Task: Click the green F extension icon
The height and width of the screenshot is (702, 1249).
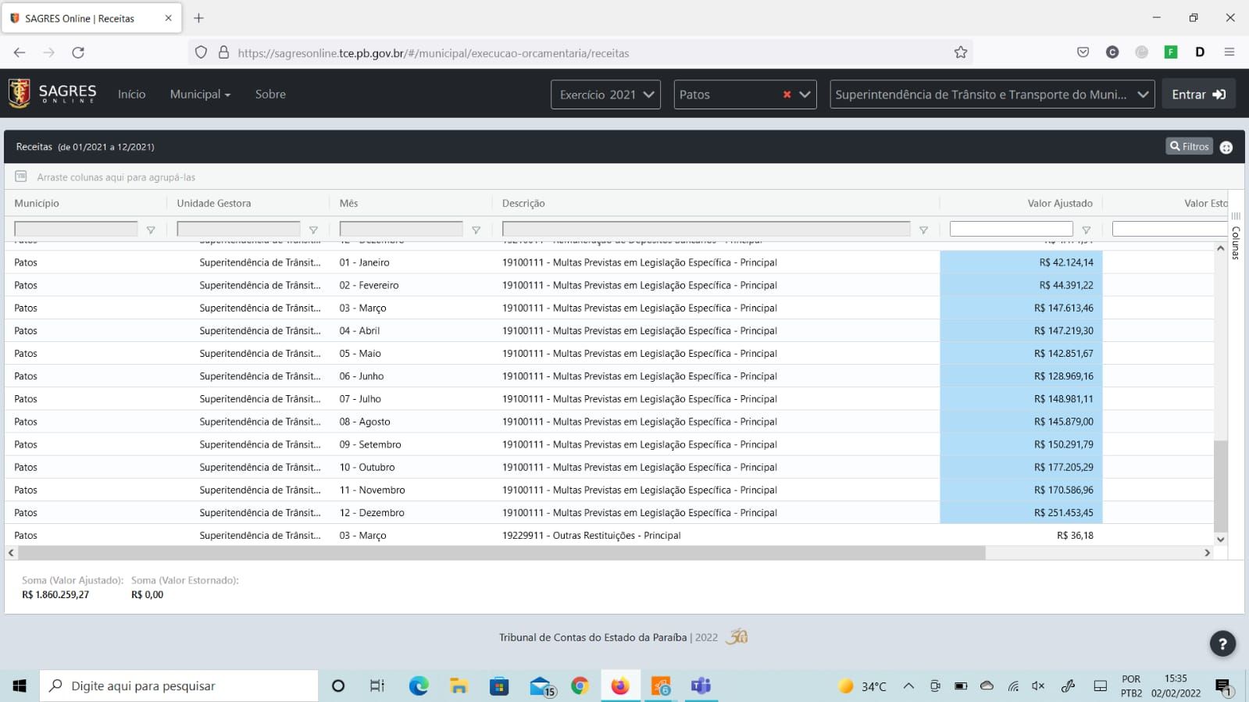Action: click(1171, 52)
